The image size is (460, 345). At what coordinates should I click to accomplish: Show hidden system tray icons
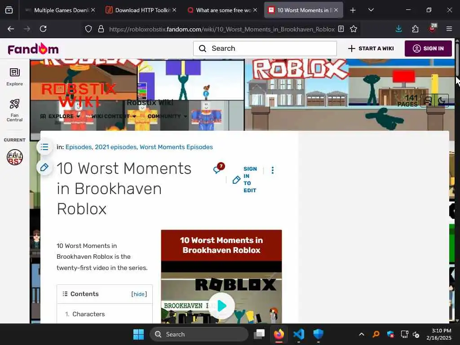[x=362, y=334]
